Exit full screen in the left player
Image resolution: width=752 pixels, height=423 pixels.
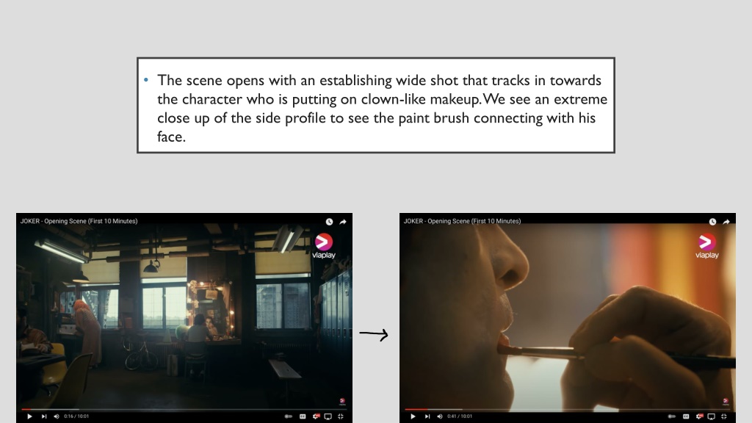[x=341, y=416]
